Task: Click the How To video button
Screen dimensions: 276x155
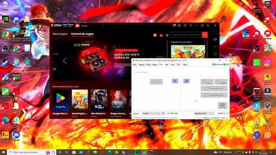Action: tap(223, 105)
